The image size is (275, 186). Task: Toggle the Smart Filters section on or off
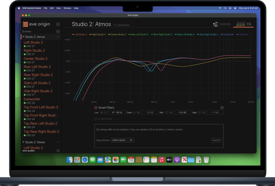point(96,108)
